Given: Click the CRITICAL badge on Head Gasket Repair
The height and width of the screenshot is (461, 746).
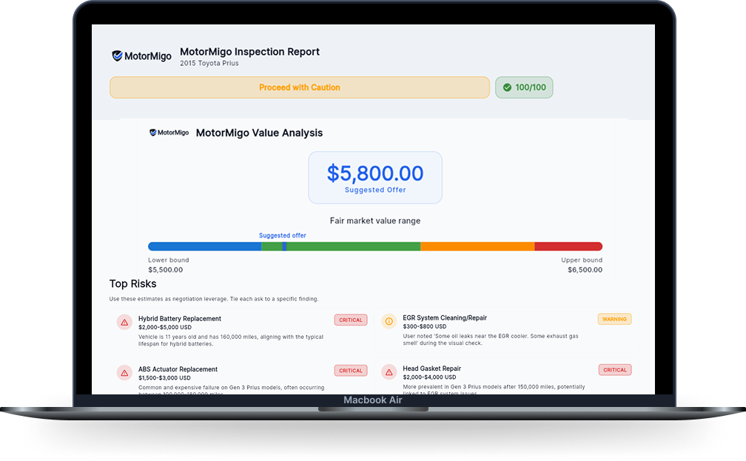Looking at the screenshot, I should 615,370.
